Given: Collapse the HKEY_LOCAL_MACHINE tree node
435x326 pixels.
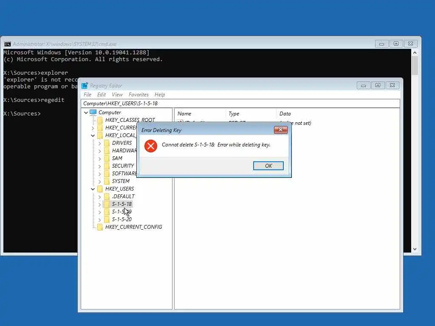Looking at the screenshot, I should tap(93, 135).
